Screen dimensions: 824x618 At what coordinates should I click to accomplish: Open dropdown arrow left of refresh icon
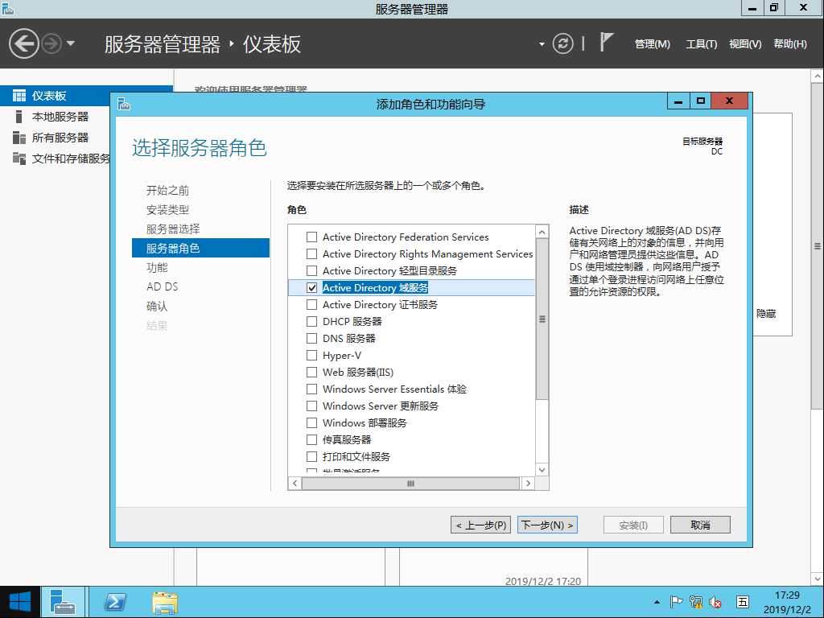(x=542, y=44)
